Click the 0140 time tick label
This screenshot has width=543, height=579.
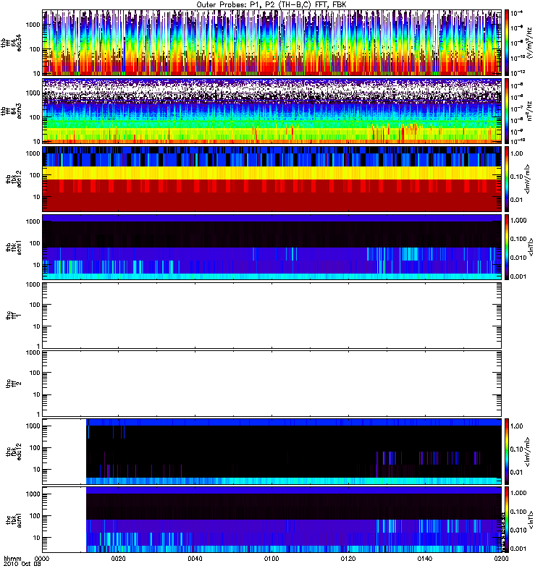point(425,558)
